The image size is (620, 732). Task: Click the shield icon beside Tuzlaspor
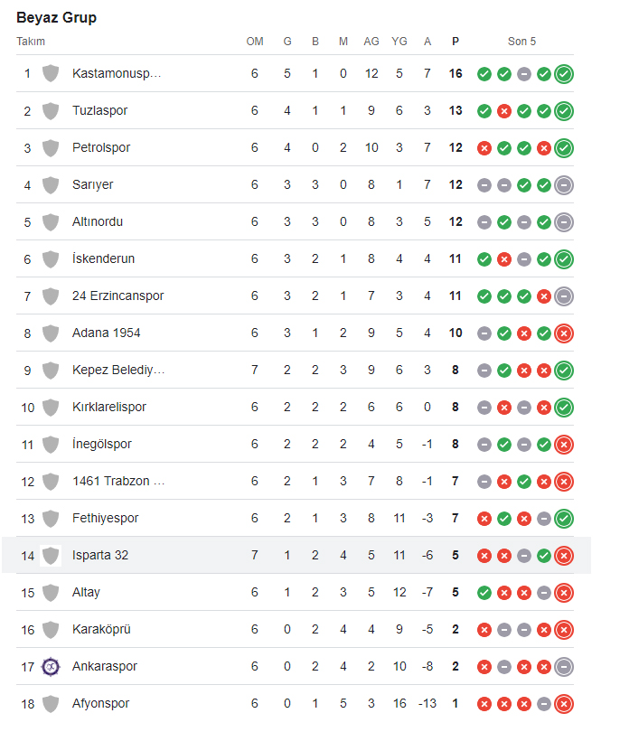pyautogui.click(x=51, y=111)
